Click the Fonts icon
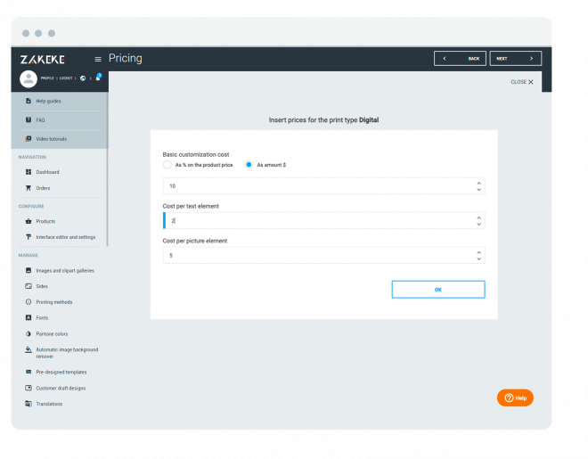This screenshot has height=459, width=588. coord(29,317)
